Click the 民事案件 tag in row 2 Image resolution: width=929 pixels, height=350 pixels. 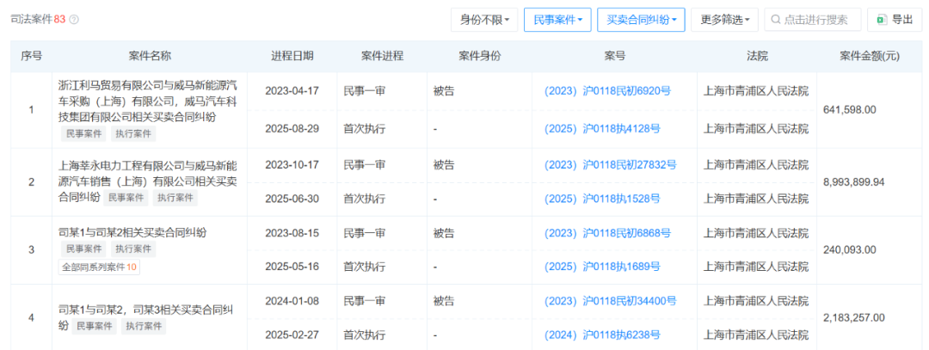126,199
